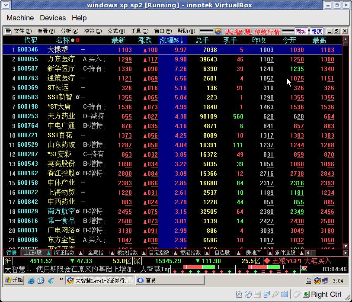Open the 开始 Start button
This screenshot has height=302, width=352.
click(14, 280)
